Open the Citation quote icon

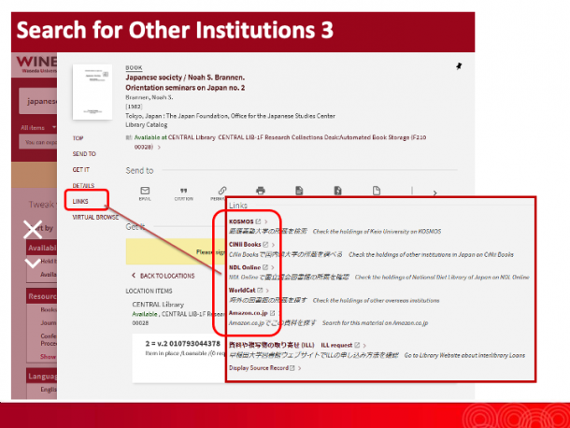click(183, 191)
